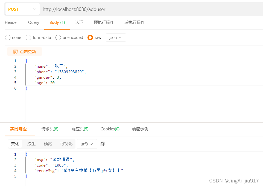263x186 pixels.
Task: Open the 认证 authentication tab
Action: coord(79,22)
